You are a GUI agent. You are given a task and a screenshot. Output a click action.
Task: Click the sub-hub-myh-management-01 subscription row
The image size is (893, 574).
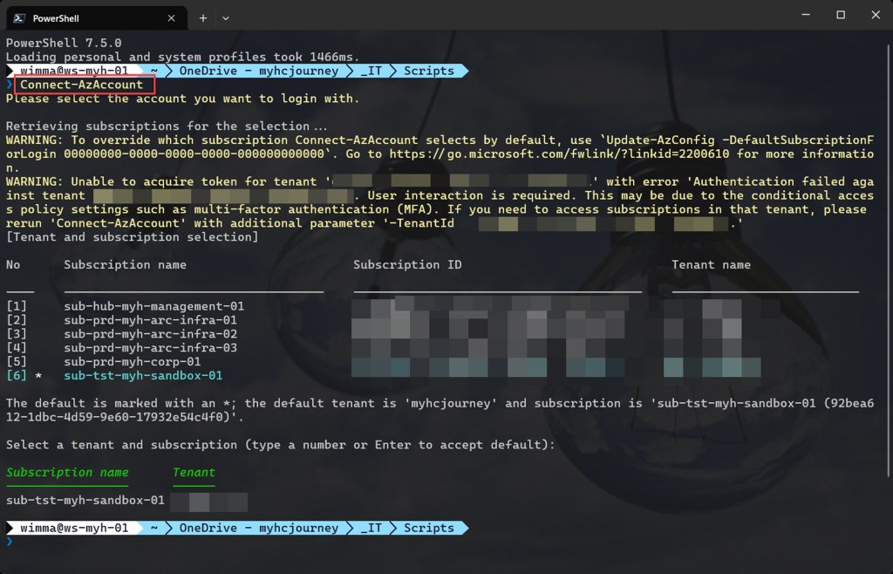click(153, 306)
